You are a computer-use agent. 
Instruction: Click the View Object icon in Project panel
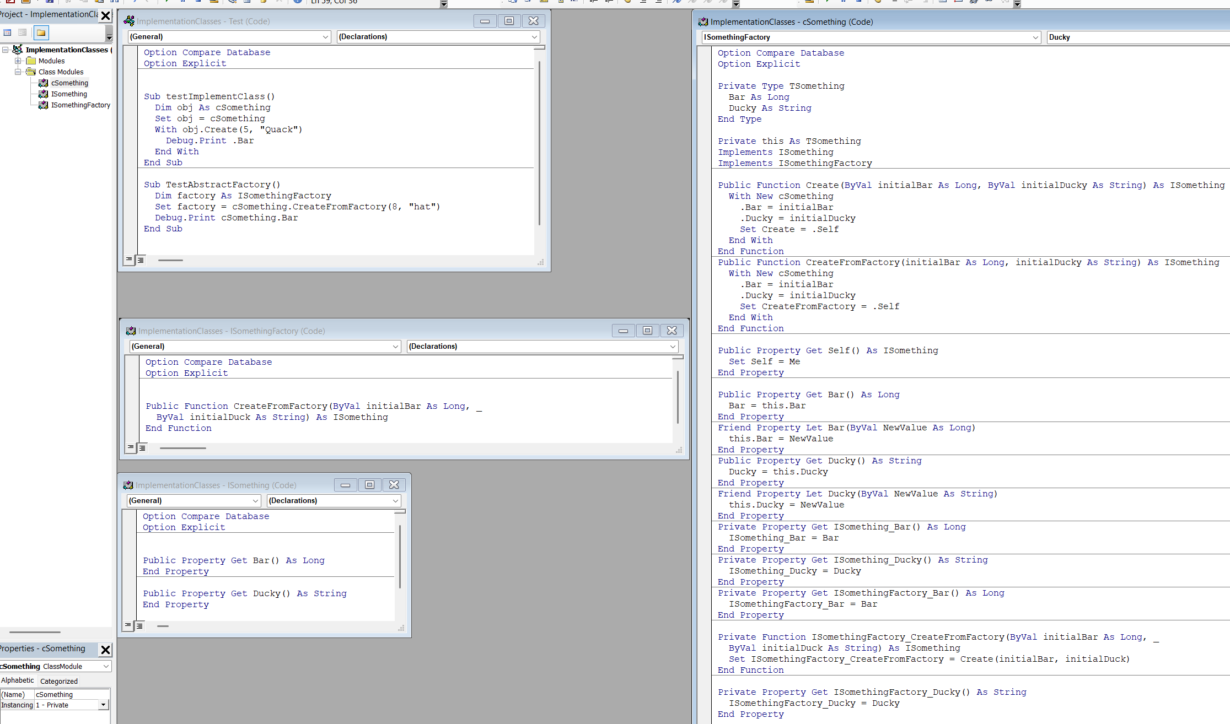coord(23,33)
